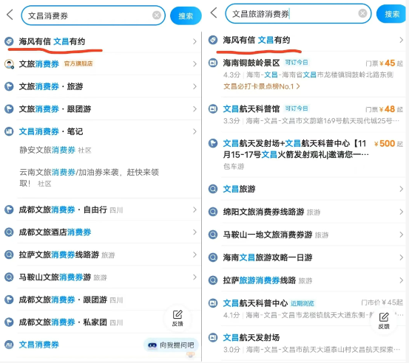Viewport: 409px width, 363px height.
Task: Expand 海南文昌旅游攻略一日游 chevron arrow
Action: tap(401, 257)
